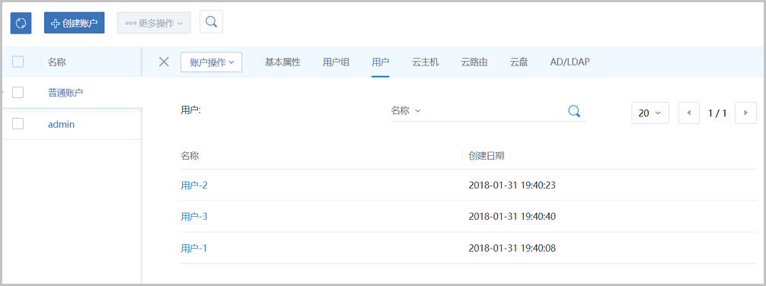Open the 用户-2 link

[194, 186]
